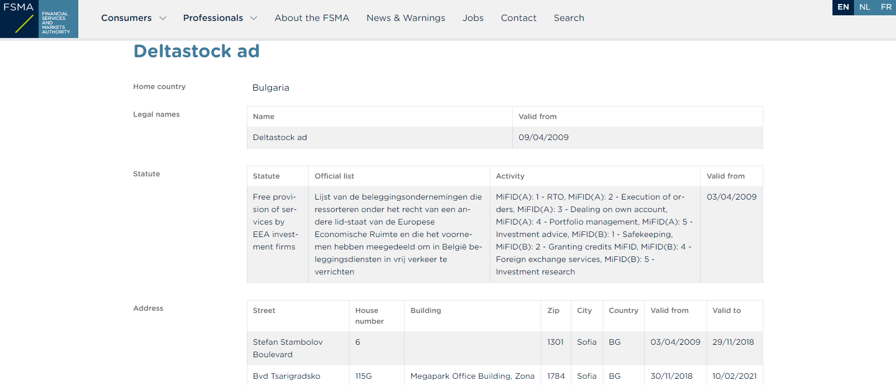Image resolution: width=896 pixels, height=385 pixels.
Task: Click the house number 115G cell
Action: tap(377, 375)
